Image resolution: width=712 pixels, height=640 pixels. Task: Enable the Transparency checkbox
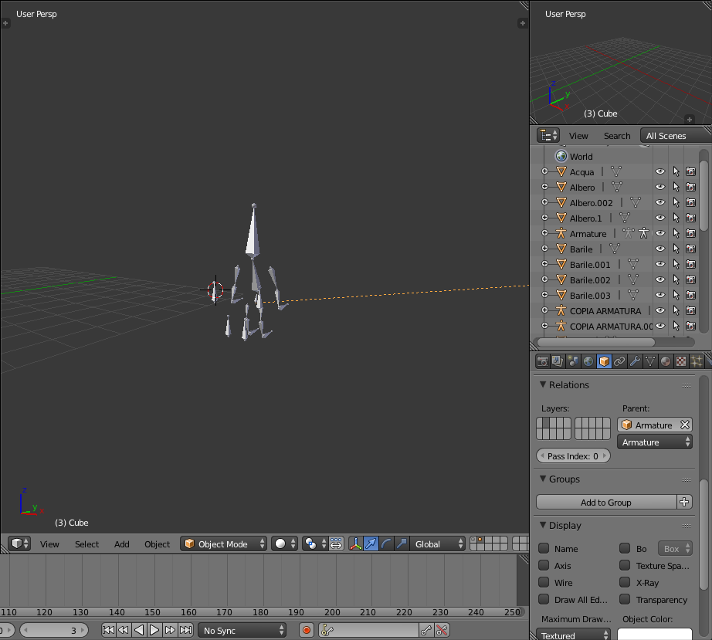(626, 600)
